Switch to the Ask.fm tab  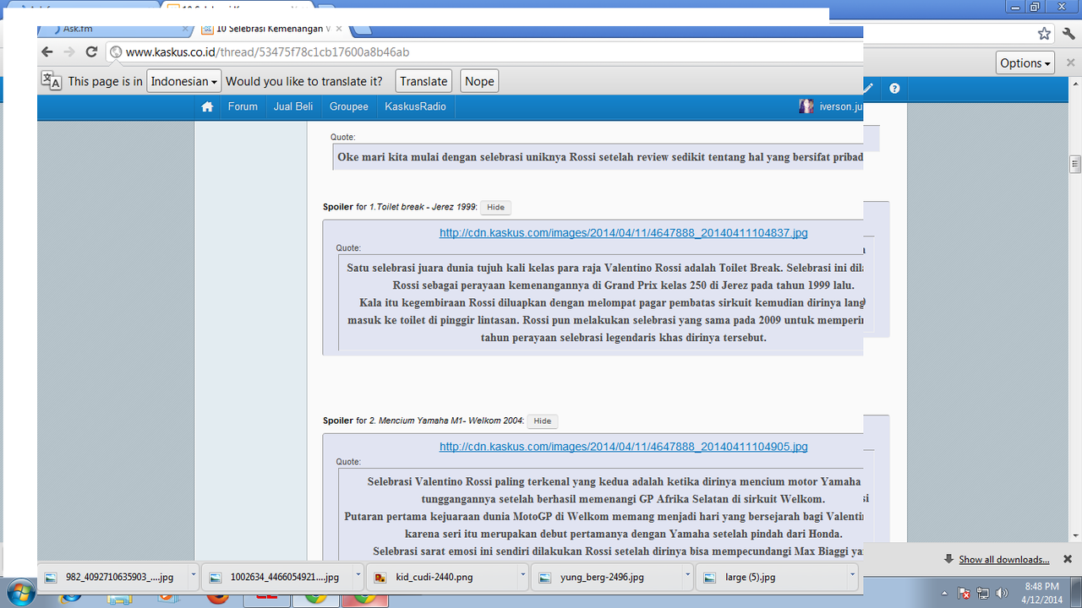click(114, 29)
